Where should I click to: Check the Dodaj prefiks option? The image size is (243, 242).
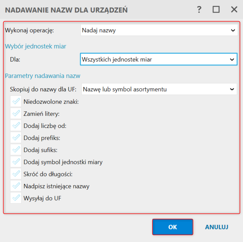16,138
